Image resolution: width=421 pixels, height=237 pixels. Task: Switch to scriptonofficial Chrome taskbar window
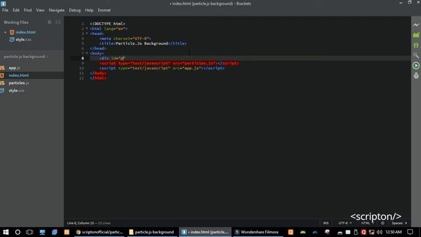(99, 232)
